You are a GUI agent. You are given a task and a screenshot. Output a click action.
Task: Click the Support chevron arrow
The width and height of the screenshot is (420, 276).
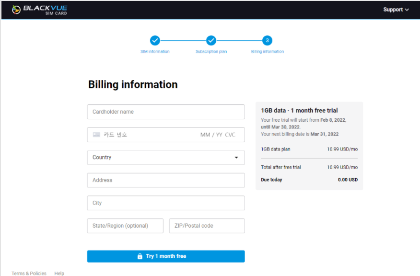click(x=407, y=10)
